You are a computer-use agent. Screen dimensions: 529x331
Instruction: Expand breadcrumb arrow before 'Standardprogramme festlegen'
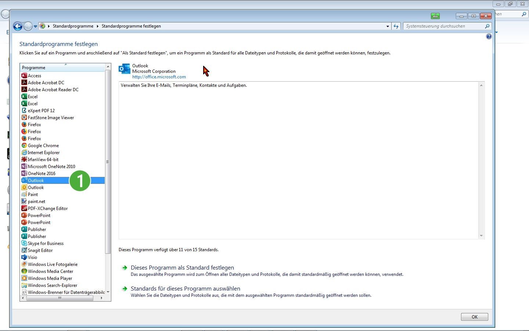pyautogui.click(x=98, y=26)
